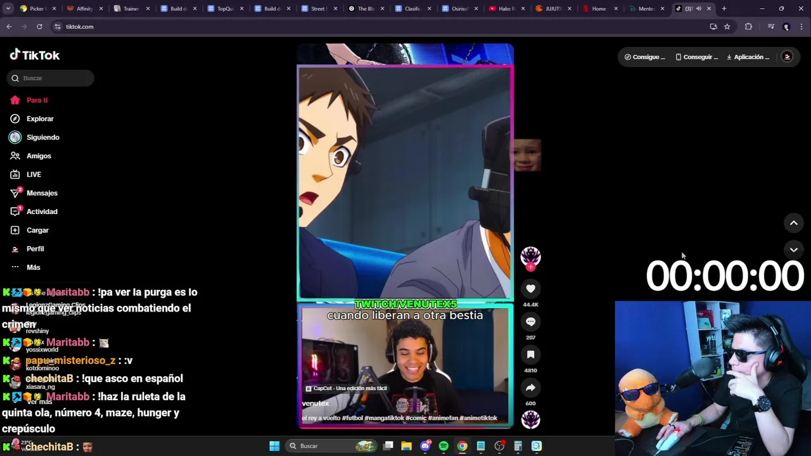Open the media control icon in toolbar
This screenshot has width=811, height=456.
coord(770,27)
